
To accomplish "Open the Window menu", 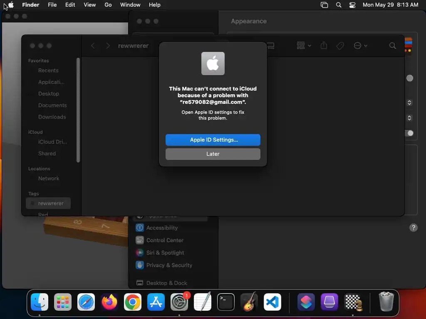I will coord(130,5).
